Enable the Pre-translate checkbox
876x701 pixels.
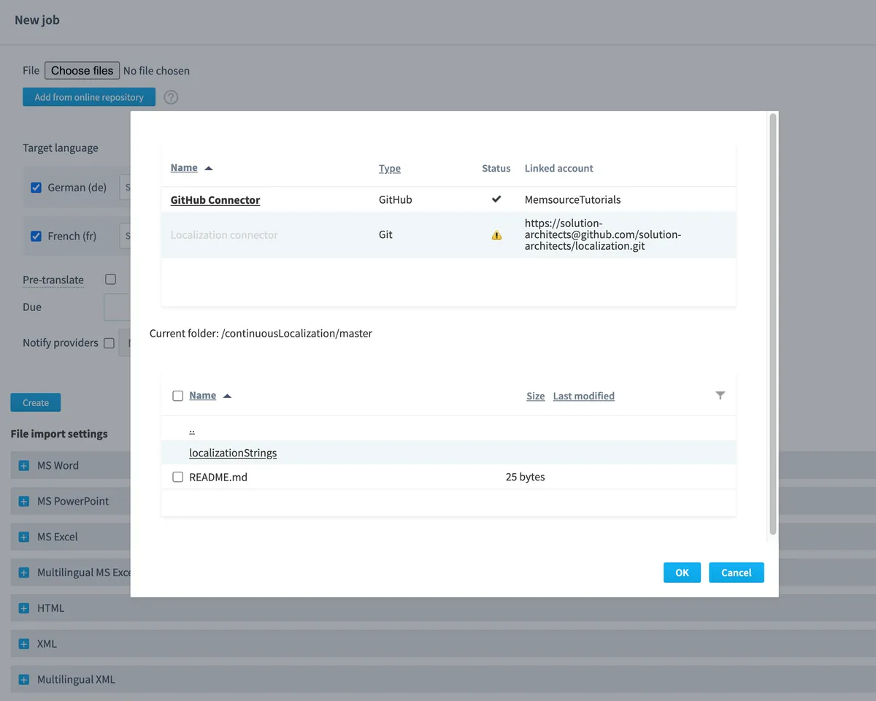point(110,279)
